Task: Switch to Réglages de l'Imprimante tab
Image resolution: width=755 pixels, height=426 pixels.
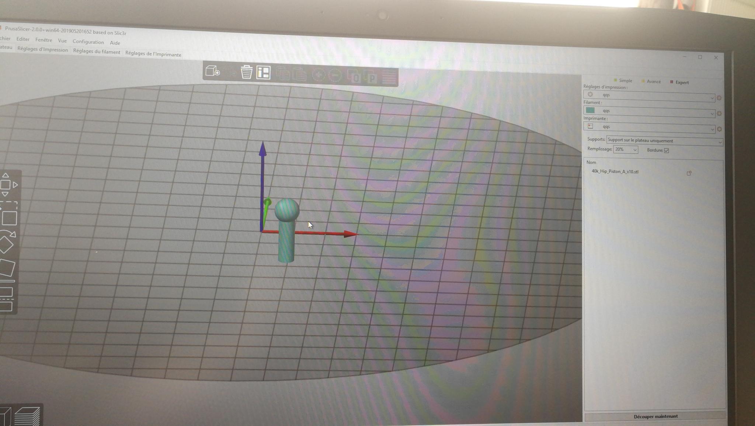Action: tap(153, 54)
